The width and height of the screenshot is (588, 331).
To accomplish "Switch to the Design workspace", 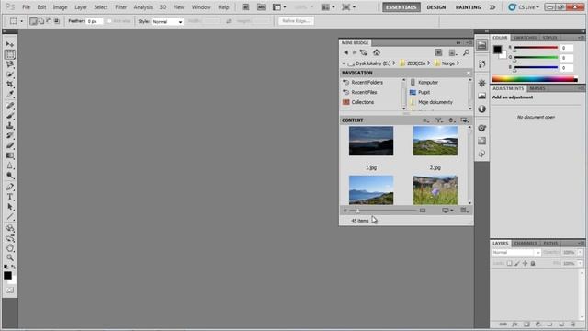I will 436,7.
